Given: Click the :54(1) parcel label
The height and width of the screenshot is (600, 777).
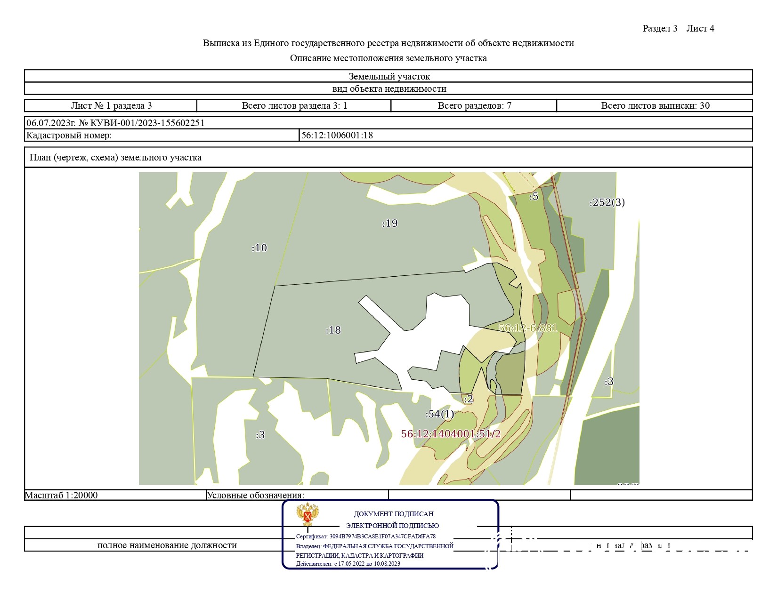Looking at the screenshot, I should point(440,414).
